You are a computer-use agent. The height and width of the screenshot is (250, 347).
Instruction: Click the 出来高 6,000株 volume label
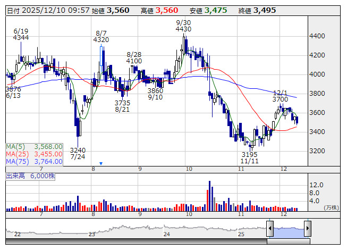click(30, 176)
